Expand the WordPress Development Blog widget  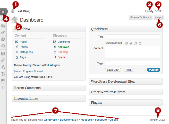[125, 82]
